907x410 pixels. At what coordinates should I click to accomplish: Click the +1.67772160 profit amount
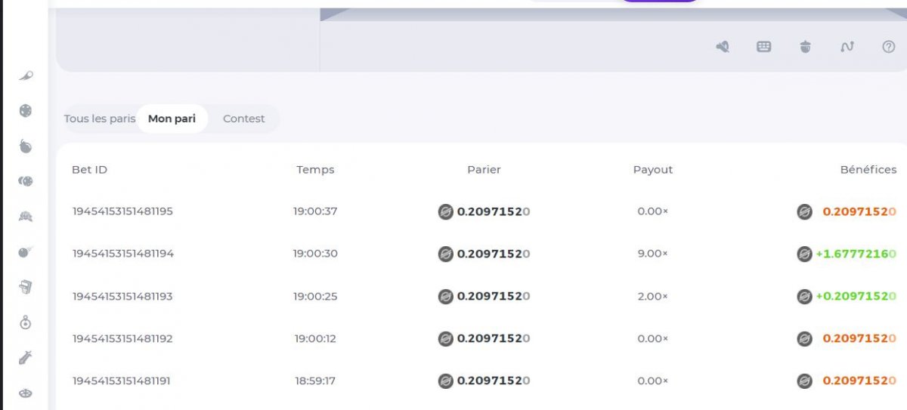coord(856,254)
